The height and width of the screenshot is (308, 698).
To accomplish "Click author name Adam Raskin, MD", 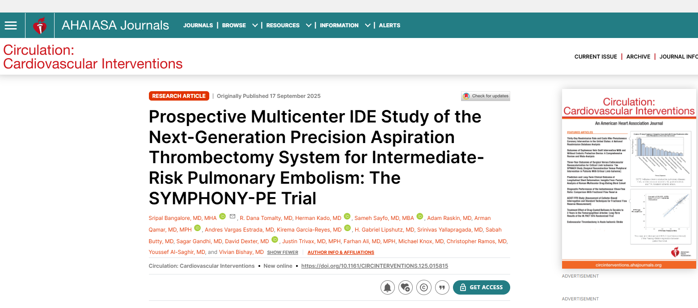I will 449,218.
